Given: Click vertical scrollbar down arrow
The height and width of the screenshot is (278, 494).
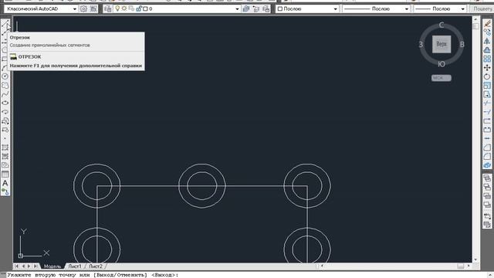Looking at the screenshot, I should point(475,259).
